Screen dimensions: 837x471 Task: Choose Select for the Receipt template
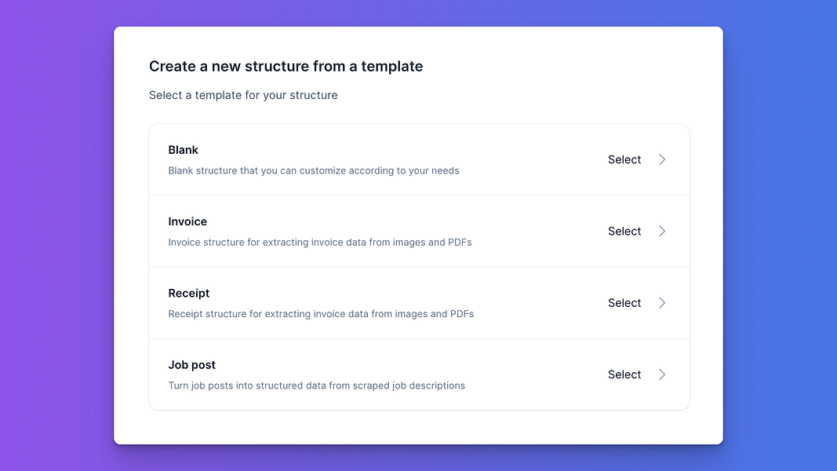(624, 303)
